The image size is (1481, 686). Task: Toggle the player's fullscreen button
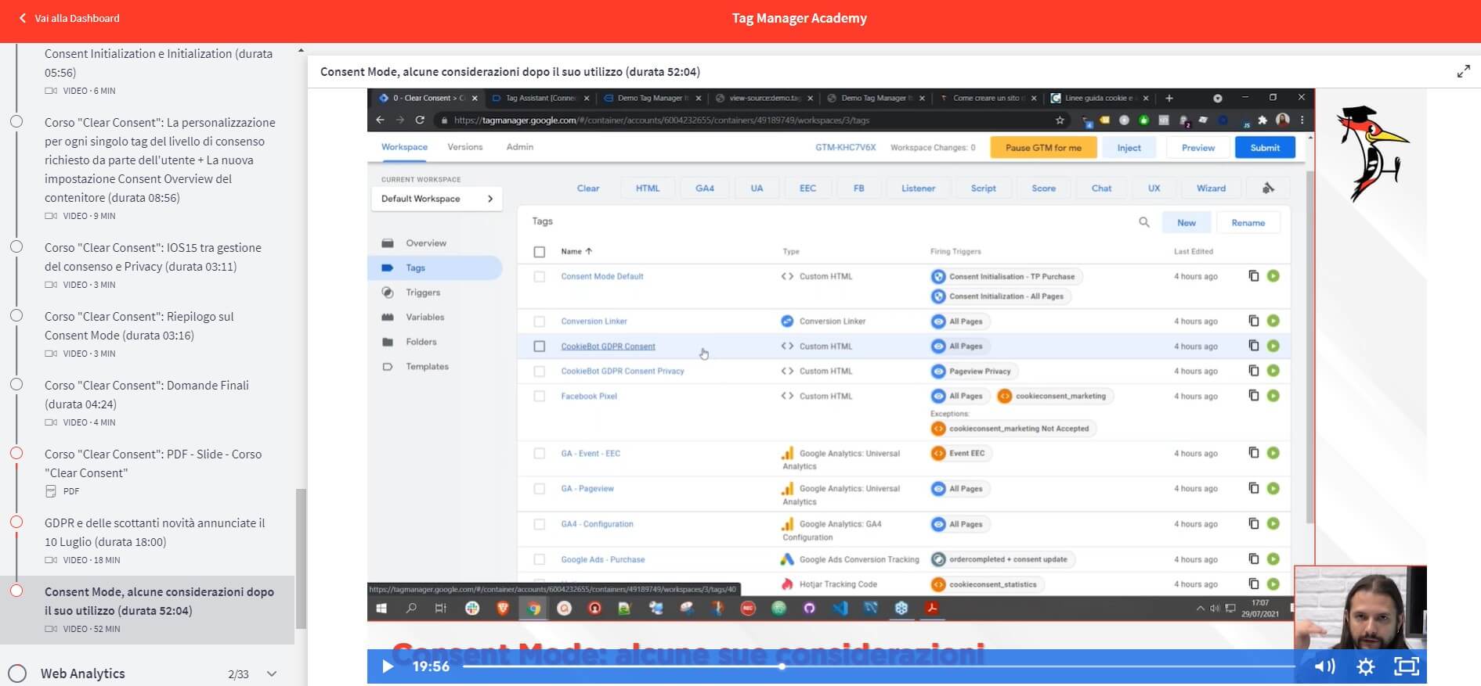click(x=1407, y=666)
